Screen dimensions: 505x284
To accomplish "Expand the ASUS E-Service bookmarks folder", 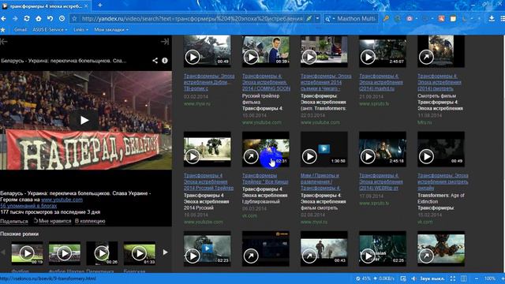I will (x=50, y=30).
